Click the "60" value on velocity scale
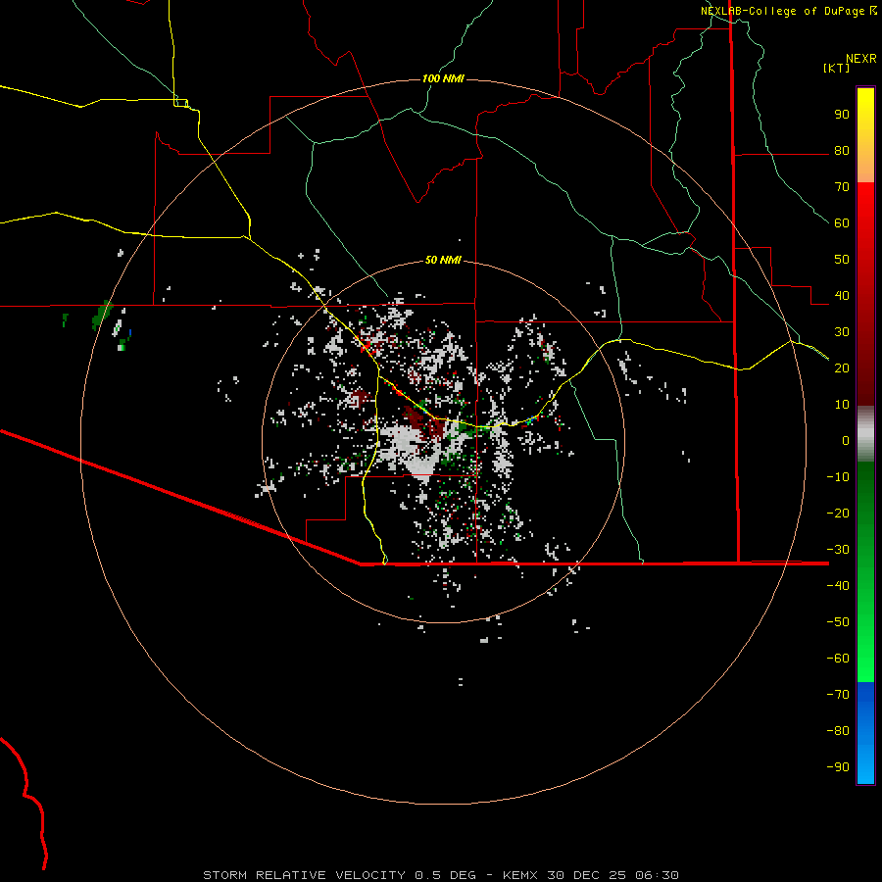This screenshot has width=882, height=882. pyautogui.click(x=842, y=223)
